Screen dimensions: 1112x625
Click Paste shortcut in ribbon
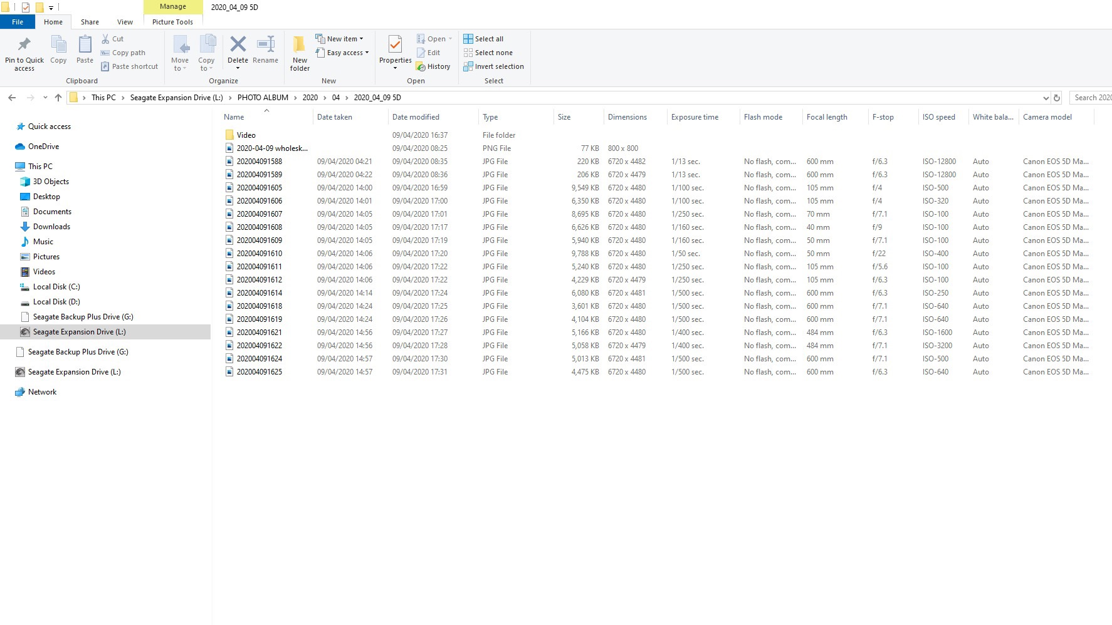click(130, 66)
